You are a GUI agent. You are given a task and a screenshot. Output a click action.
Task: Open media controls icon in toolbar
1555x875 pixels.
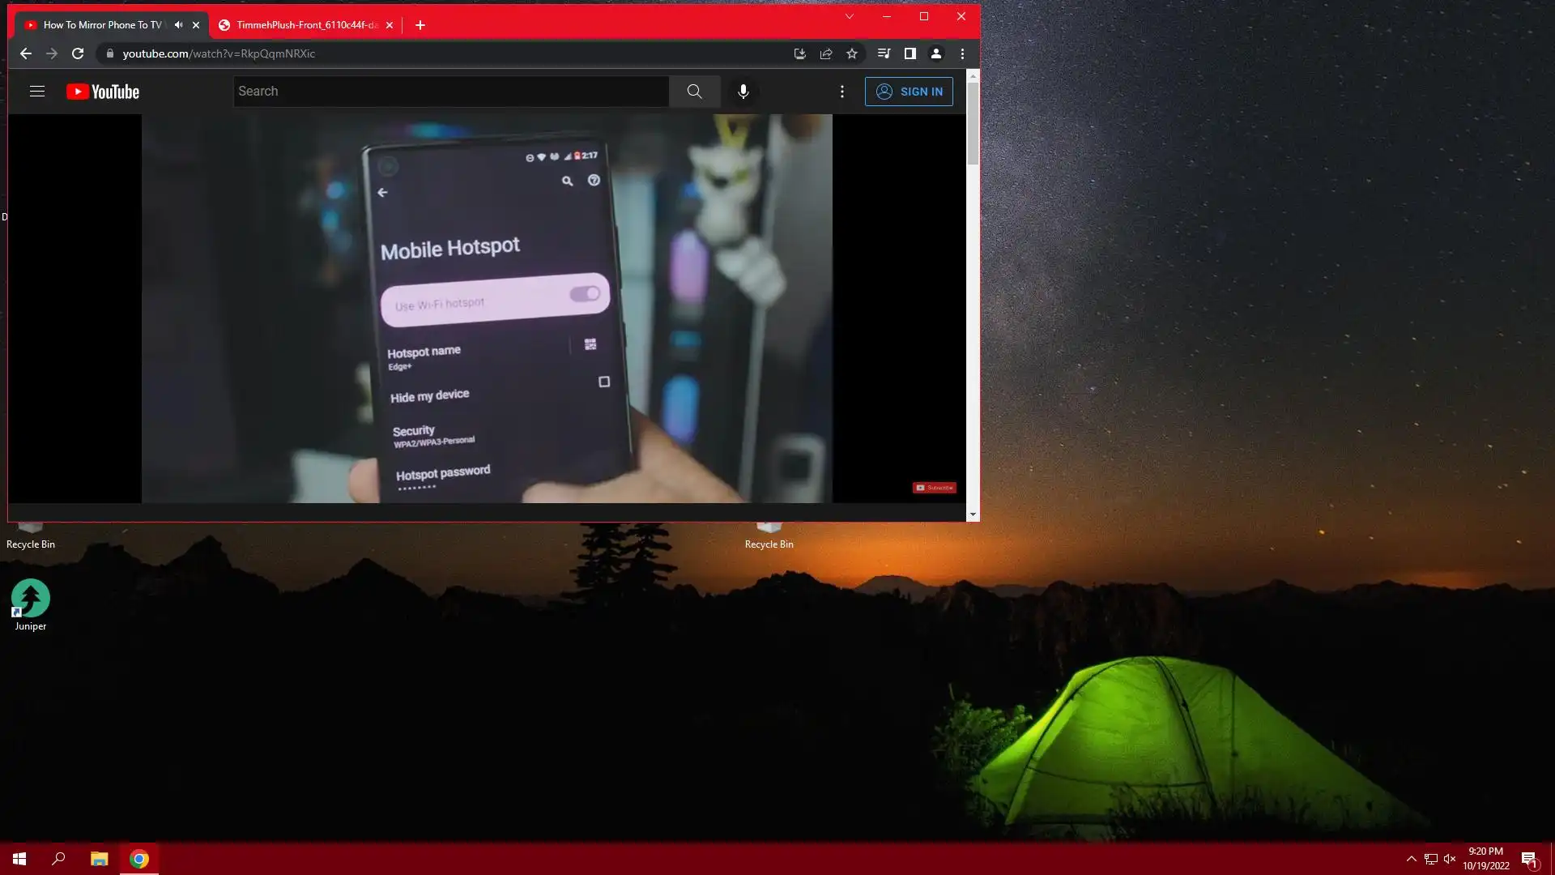884,53
